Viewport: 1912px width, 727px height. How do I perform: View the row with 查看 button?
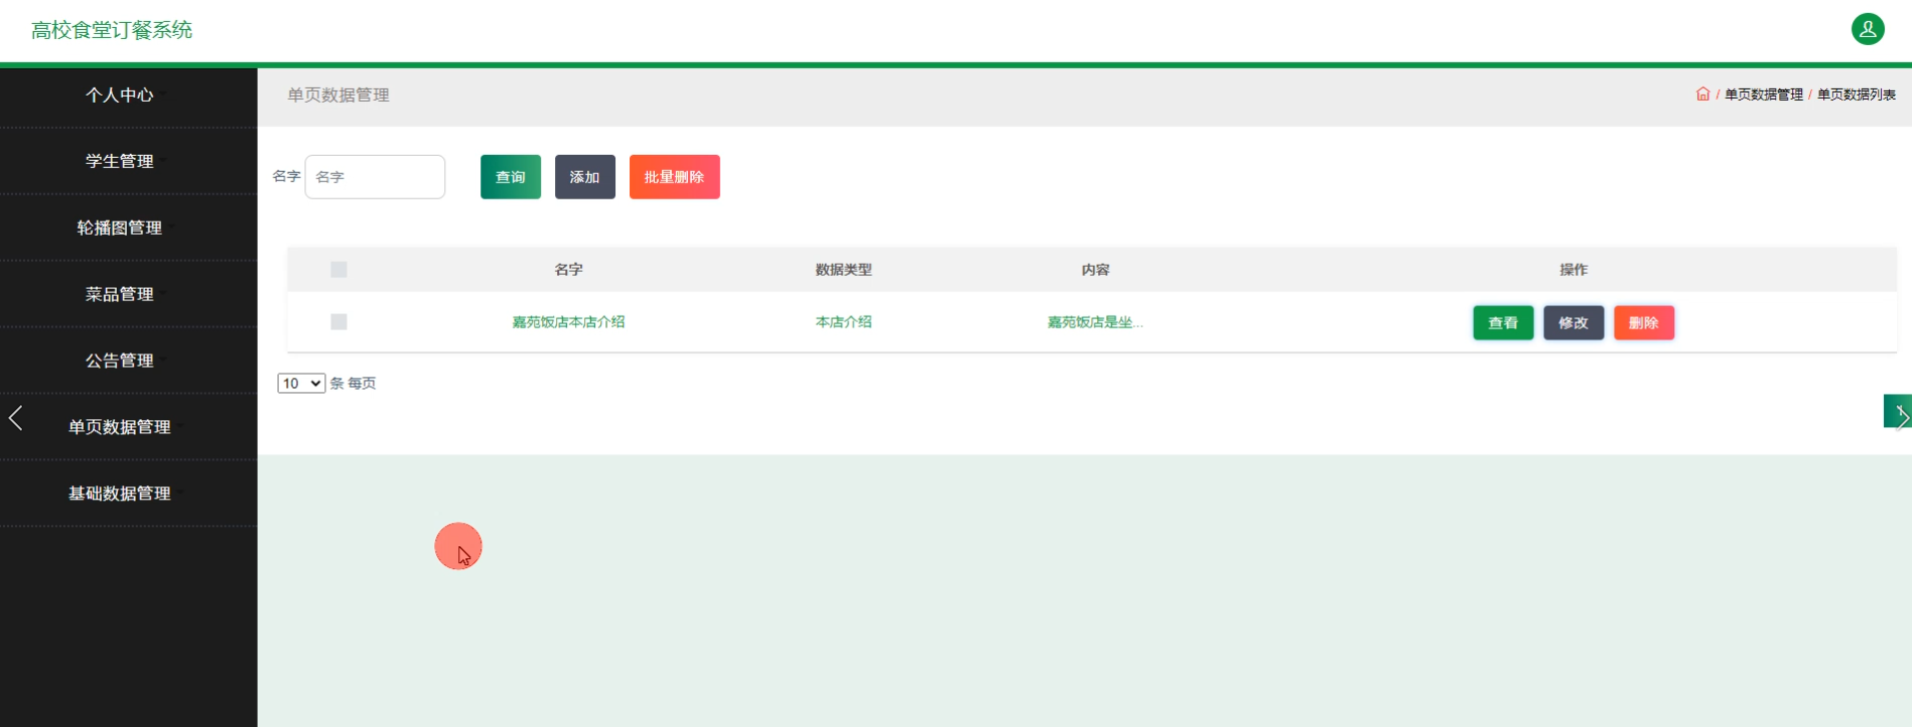click(x=1503, y=323)
